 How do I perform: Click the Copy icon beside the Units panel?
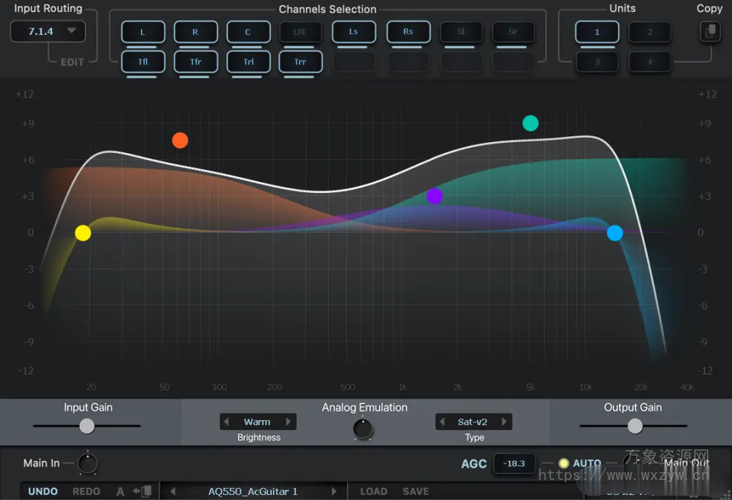pyautogui.click(x=710, y=31)
